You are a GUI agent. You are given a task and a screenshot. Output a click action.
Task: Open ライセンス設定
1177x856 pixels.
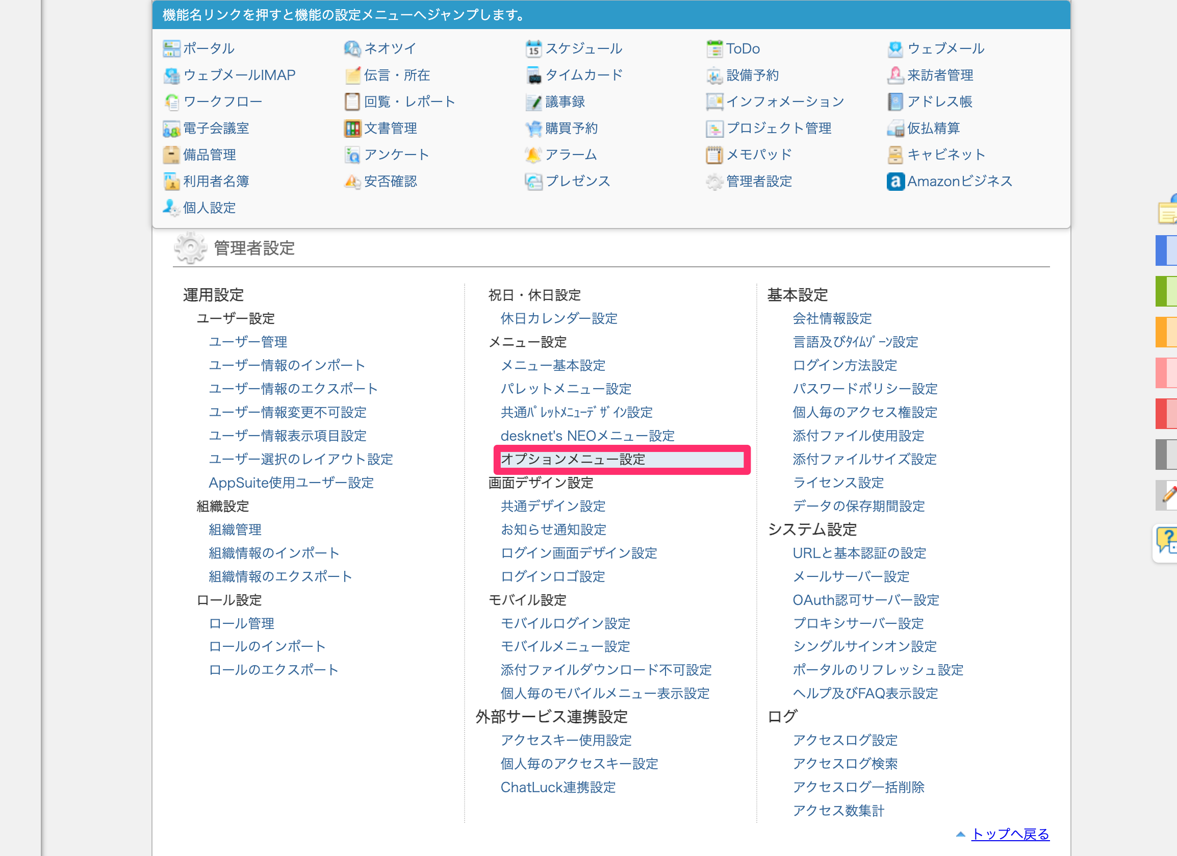(x=838, y=482)
